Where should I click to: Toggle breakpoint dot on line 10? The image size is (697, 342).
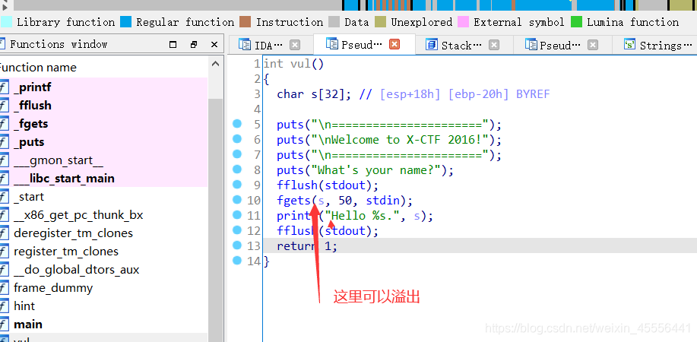pyautogui.click(x=237, y=199)
